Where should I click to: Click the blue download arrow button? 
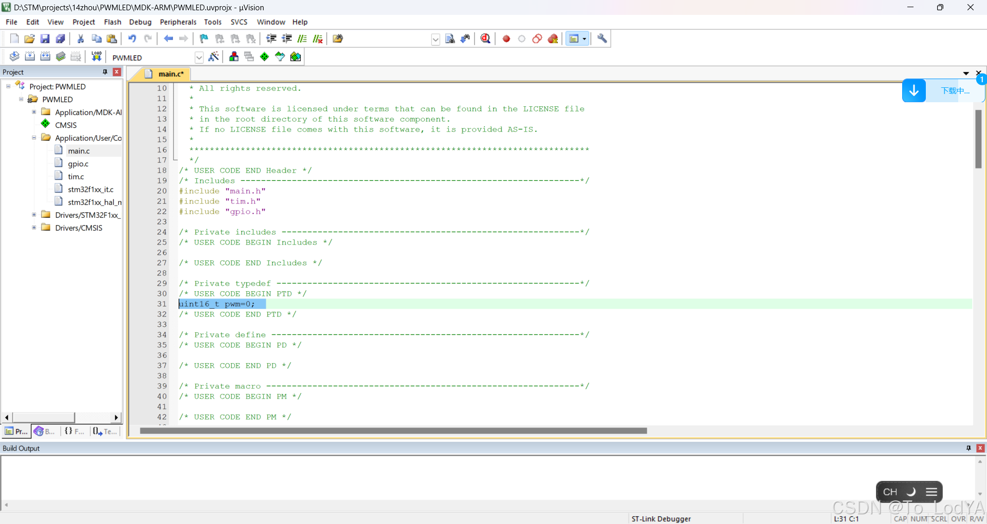[914, 91]
